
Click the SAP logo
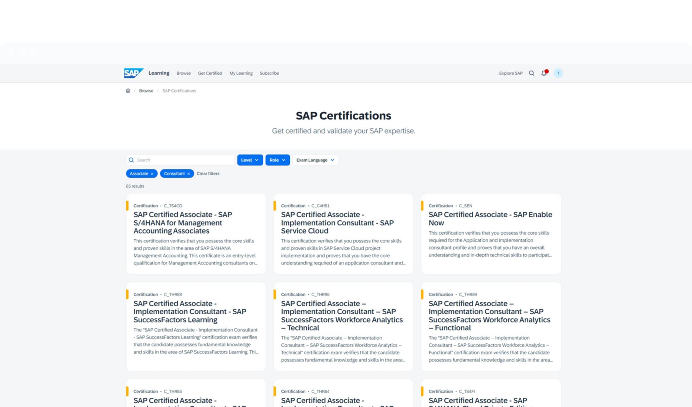tap(133, 73)
